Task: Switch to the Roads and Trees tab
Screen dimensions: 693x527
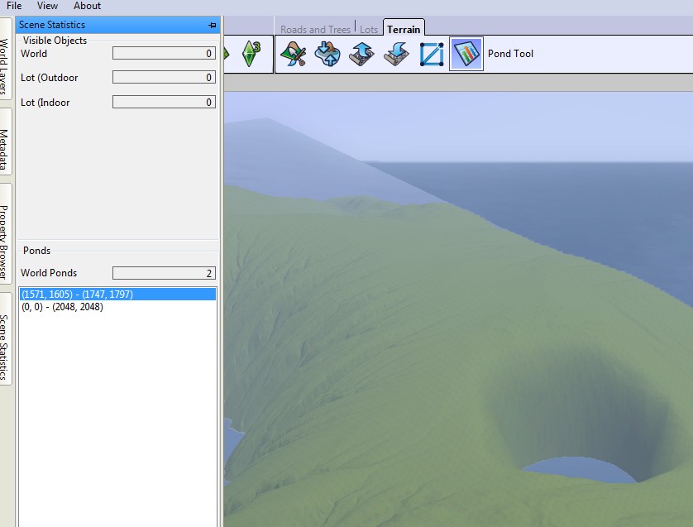Action: point(315,30)
